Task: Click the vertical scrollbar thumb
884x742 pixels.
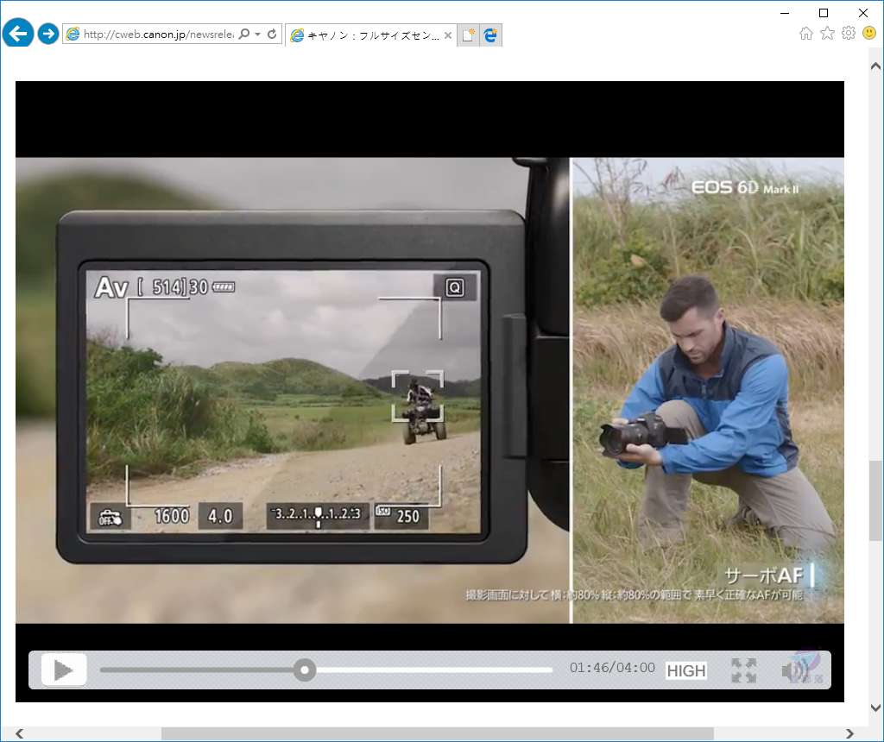Action: 875,500
